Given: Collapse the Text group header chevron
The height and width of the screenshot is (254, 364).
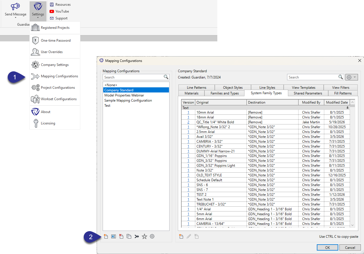Looking at the screenshot, I should (x=348, y=108).
